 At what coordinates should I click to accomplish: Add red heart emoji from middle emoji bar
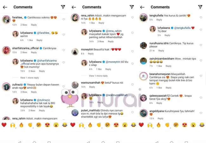pyautogui.click(x=73, y=125)
